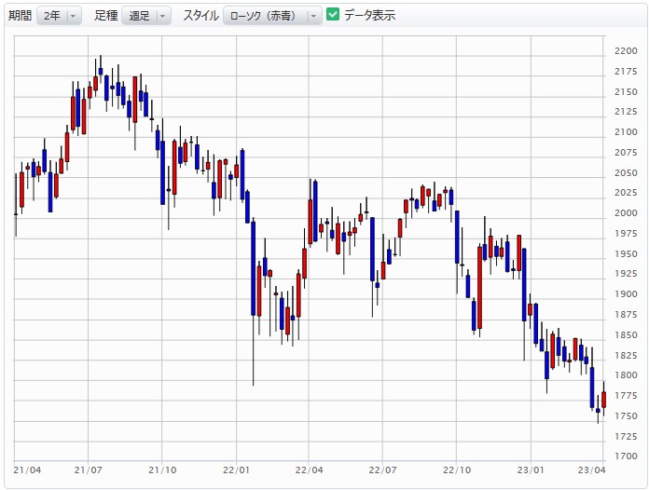Open the 期間 2年 period dropdown
This screenshot has width=649, height=490.
click(x=59, y=16)
